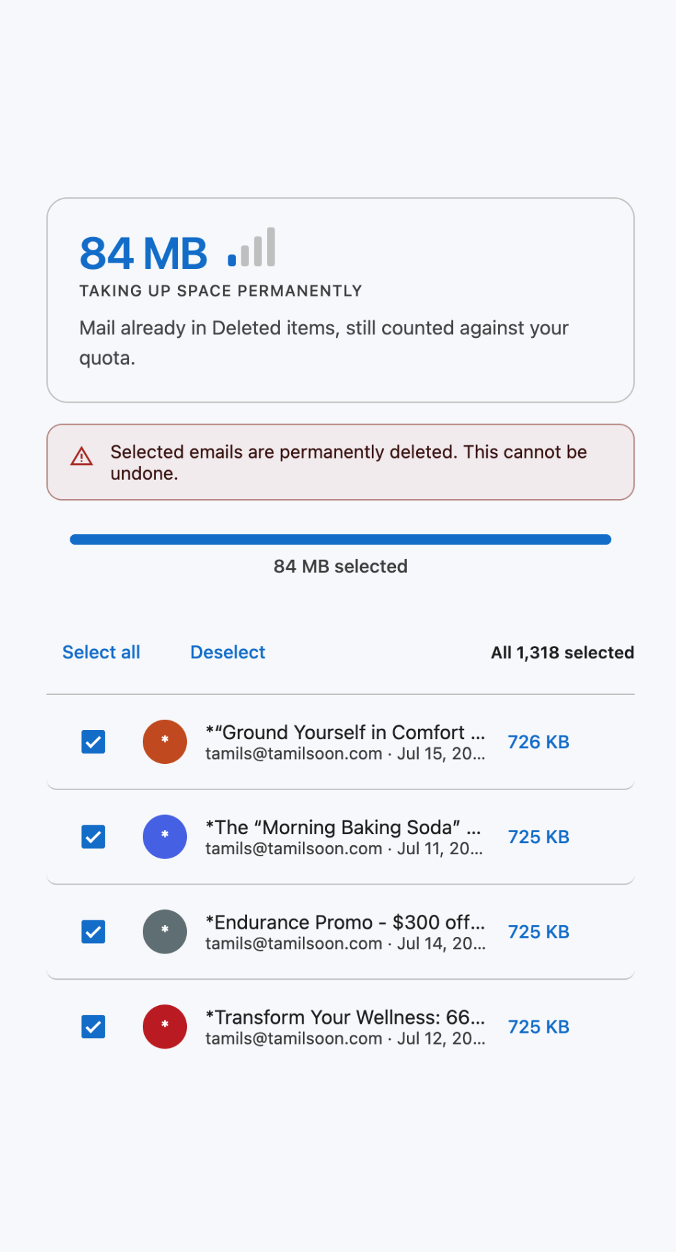
Task: Click the All 1,318 selected label
Action: [x=562, y=652]
